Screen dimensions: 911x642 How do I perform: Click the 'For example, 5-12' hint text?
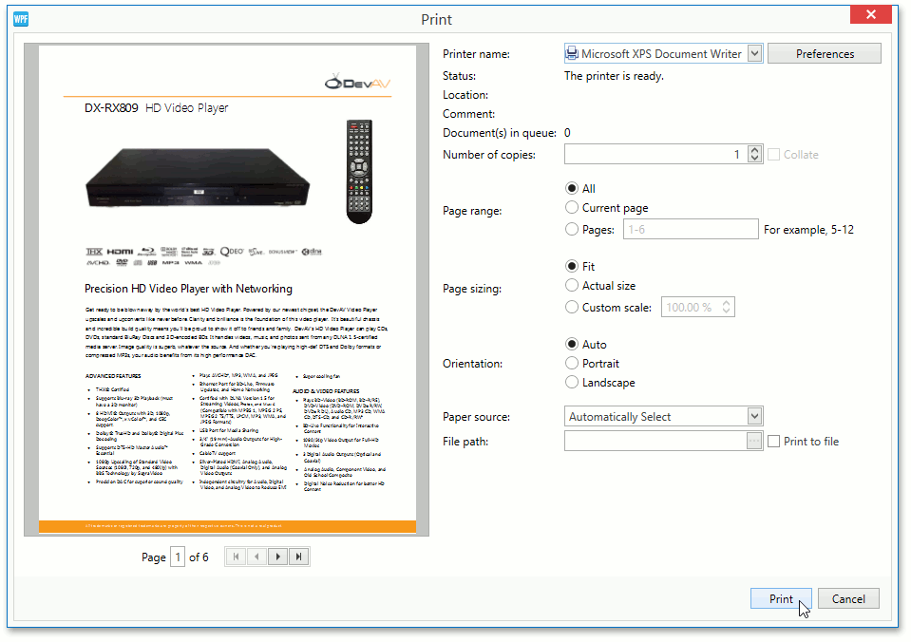pyautogui.click(x=808, y=230)
